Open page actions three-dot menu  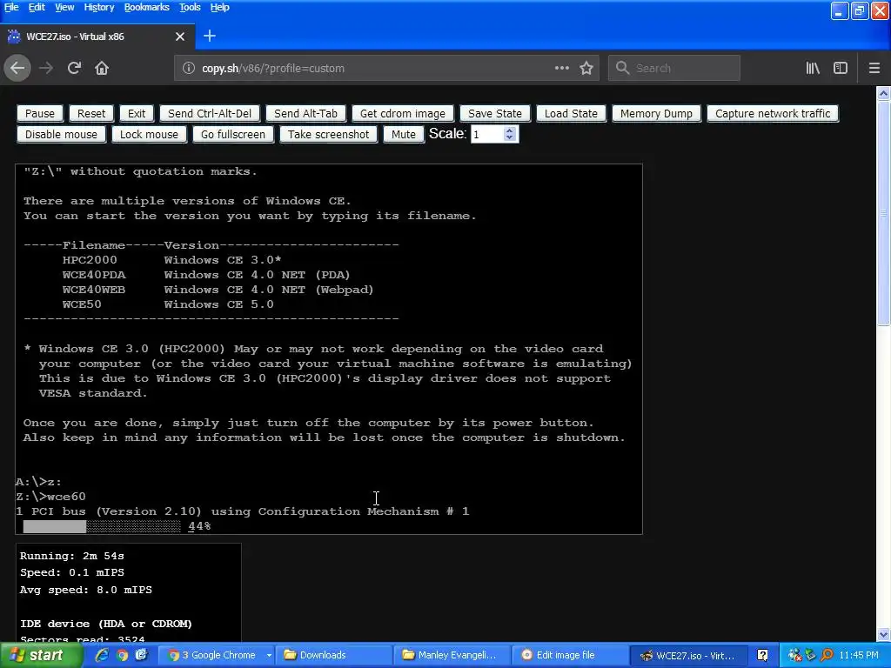(561, 68)
